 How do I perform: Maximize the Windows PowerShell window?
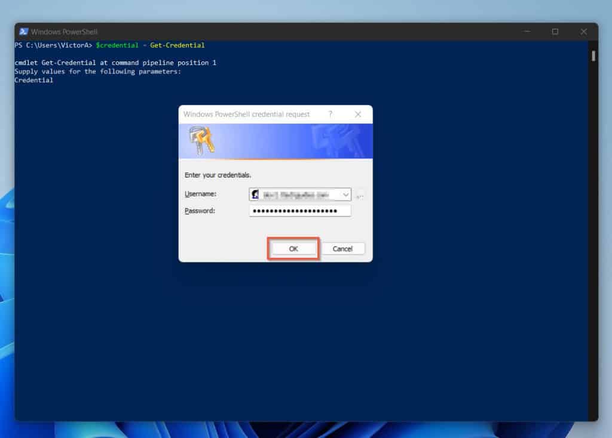click(x=555, y=32)
